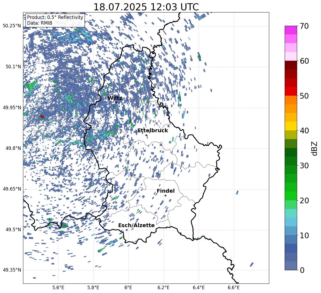The image size is (321, 293).
Task: Click the 70 colorbar tick label
Action: pos(304,26)
